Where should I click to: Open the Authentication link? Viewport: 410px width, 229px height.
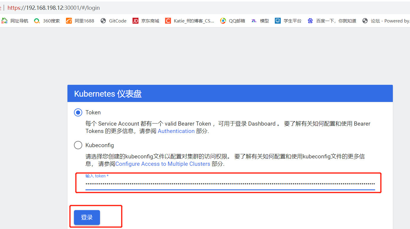pyautogui.click(x=176, y=131)
